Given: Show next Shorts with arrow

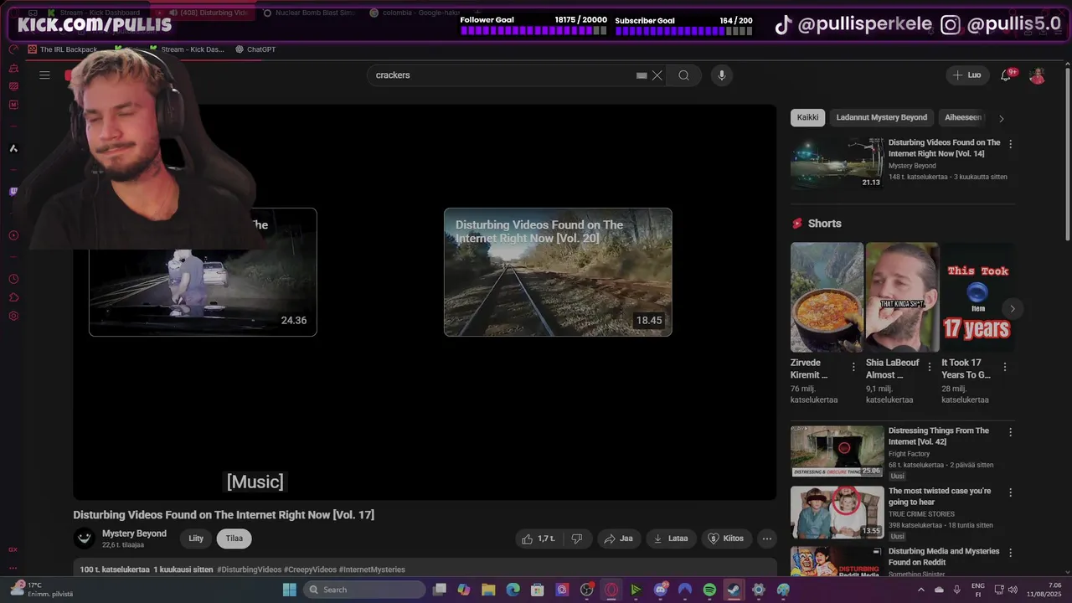Looking at the screenshot, I should pos(1012,308).
